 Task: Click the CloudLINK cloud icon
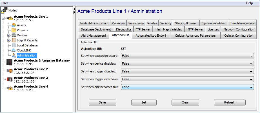(14, 50)
